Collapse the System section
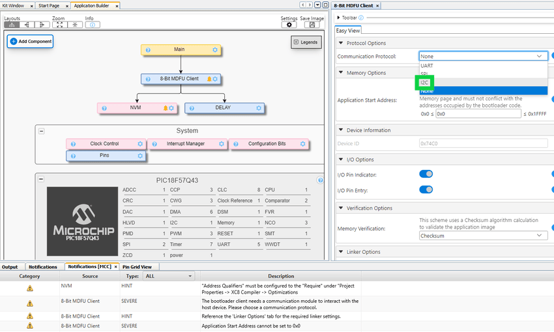This screenshot has height=332, width=554. tap(42, 131)
